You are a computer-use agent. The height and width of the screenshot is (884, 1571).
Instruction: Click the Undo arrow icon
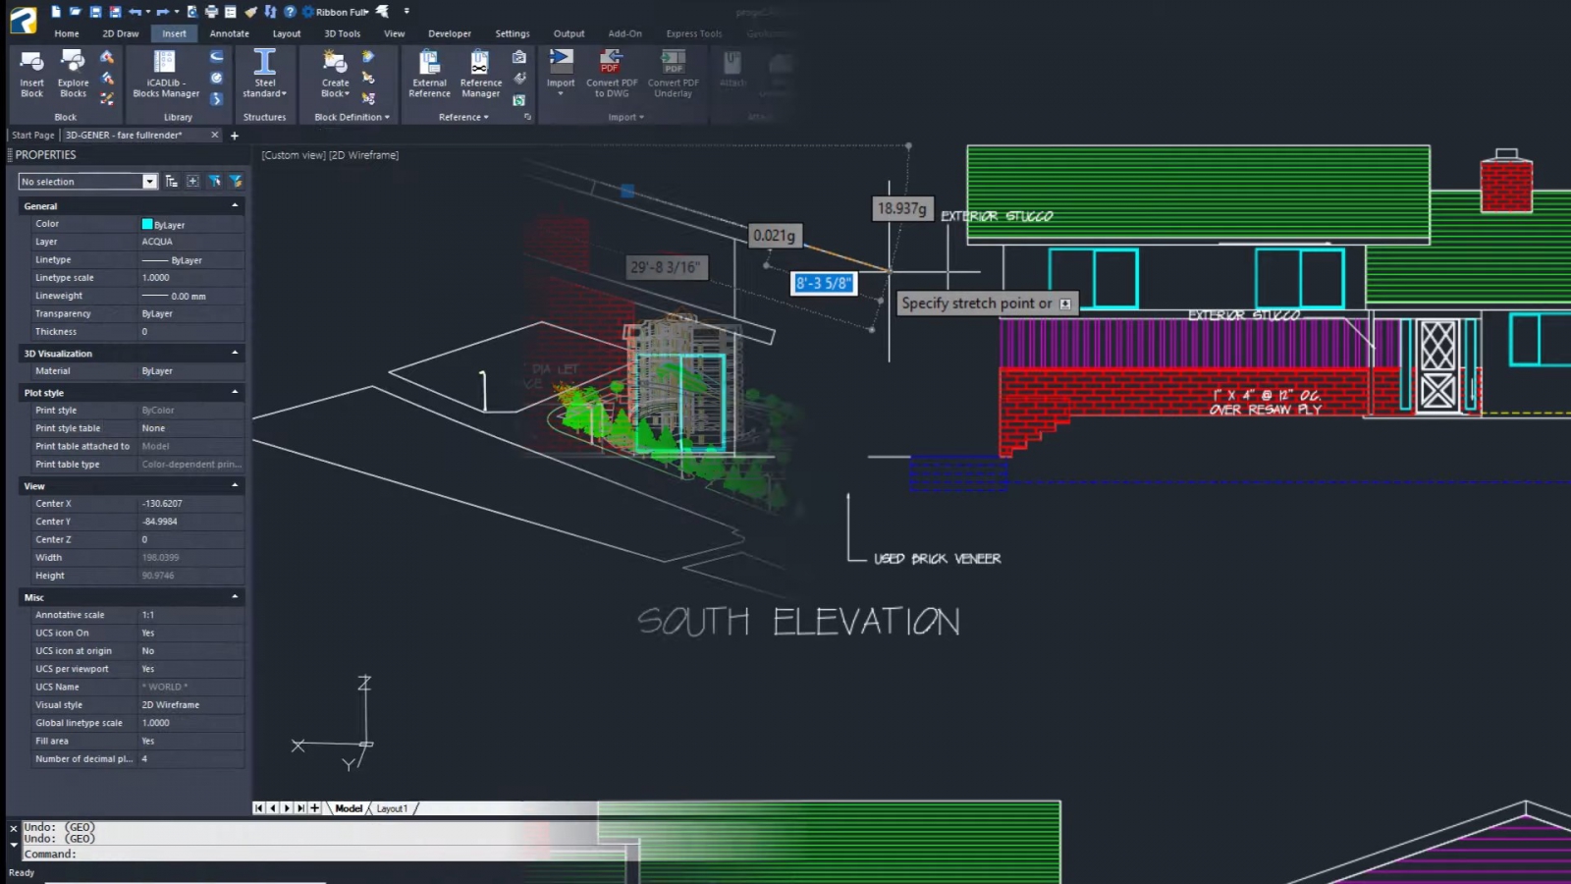click(x=135, y=12)
